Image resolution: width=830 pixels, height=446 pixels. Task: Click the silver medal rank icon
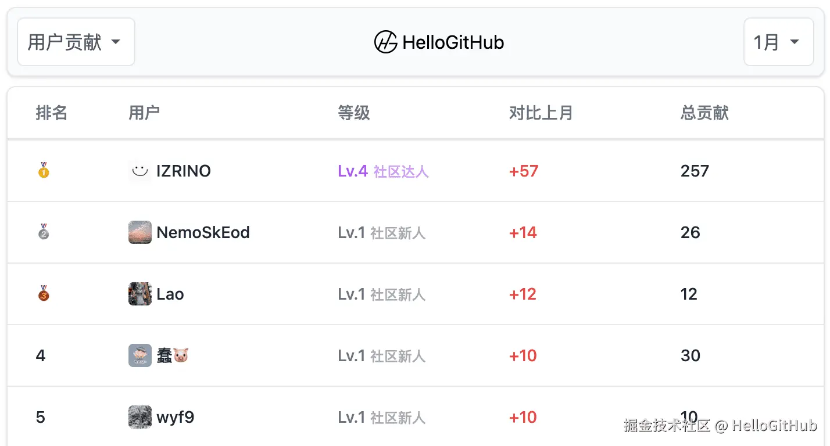pos(44,232)
